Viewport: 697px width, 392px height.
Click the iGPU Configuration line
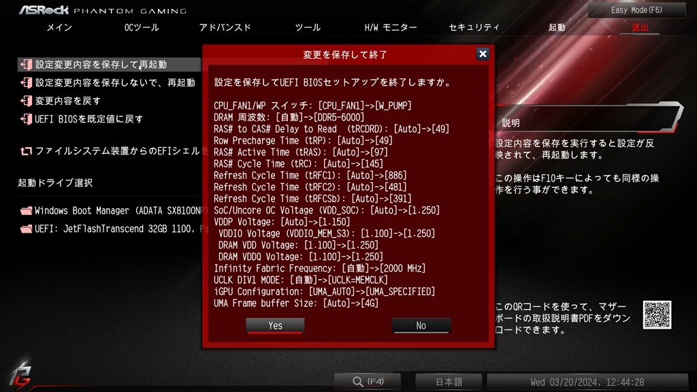point(325,291)
